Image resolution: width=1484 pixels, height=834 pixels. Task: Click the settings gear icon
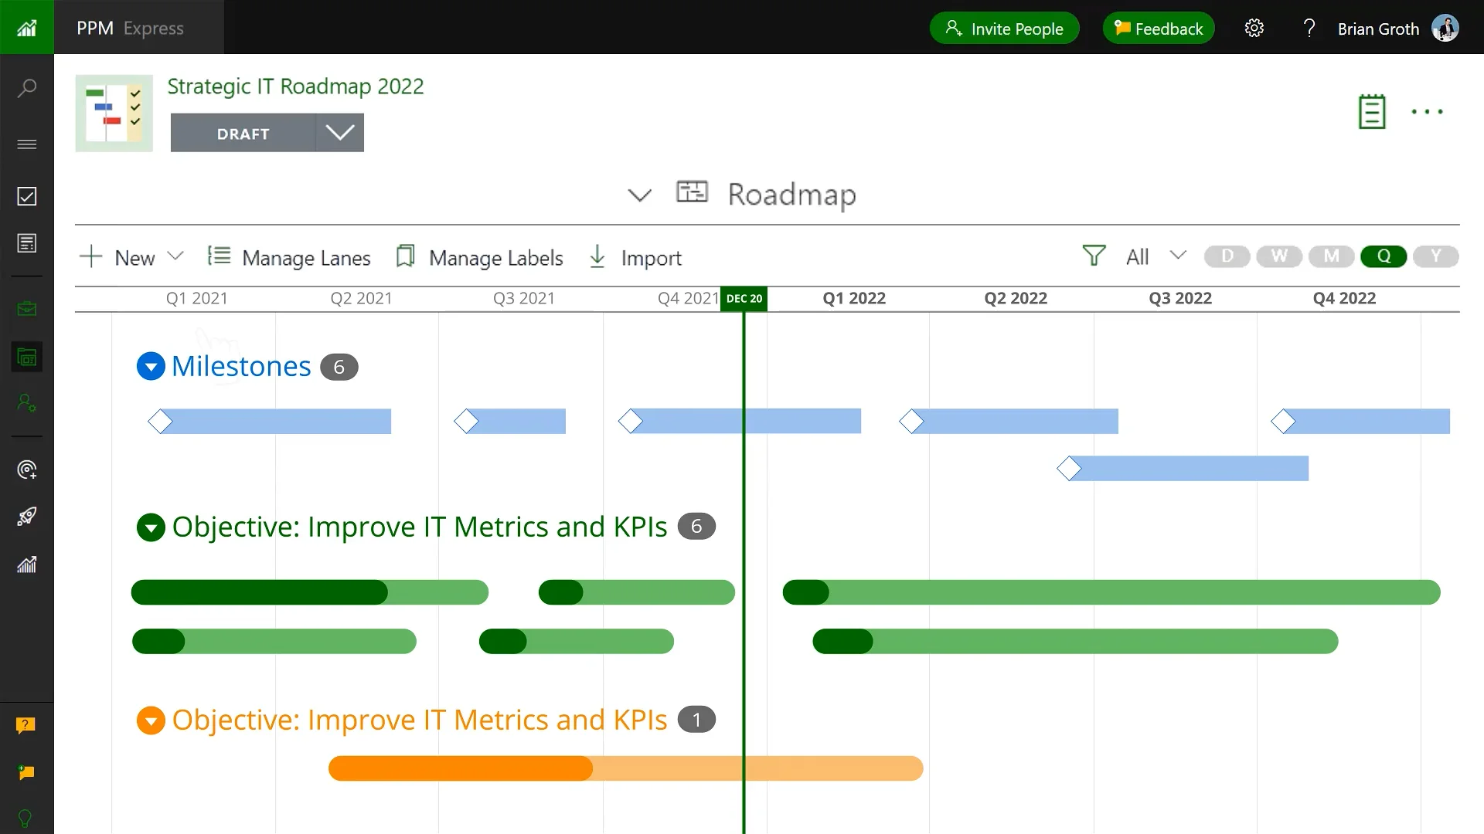pyautogui.click(x=1254, y=29)
